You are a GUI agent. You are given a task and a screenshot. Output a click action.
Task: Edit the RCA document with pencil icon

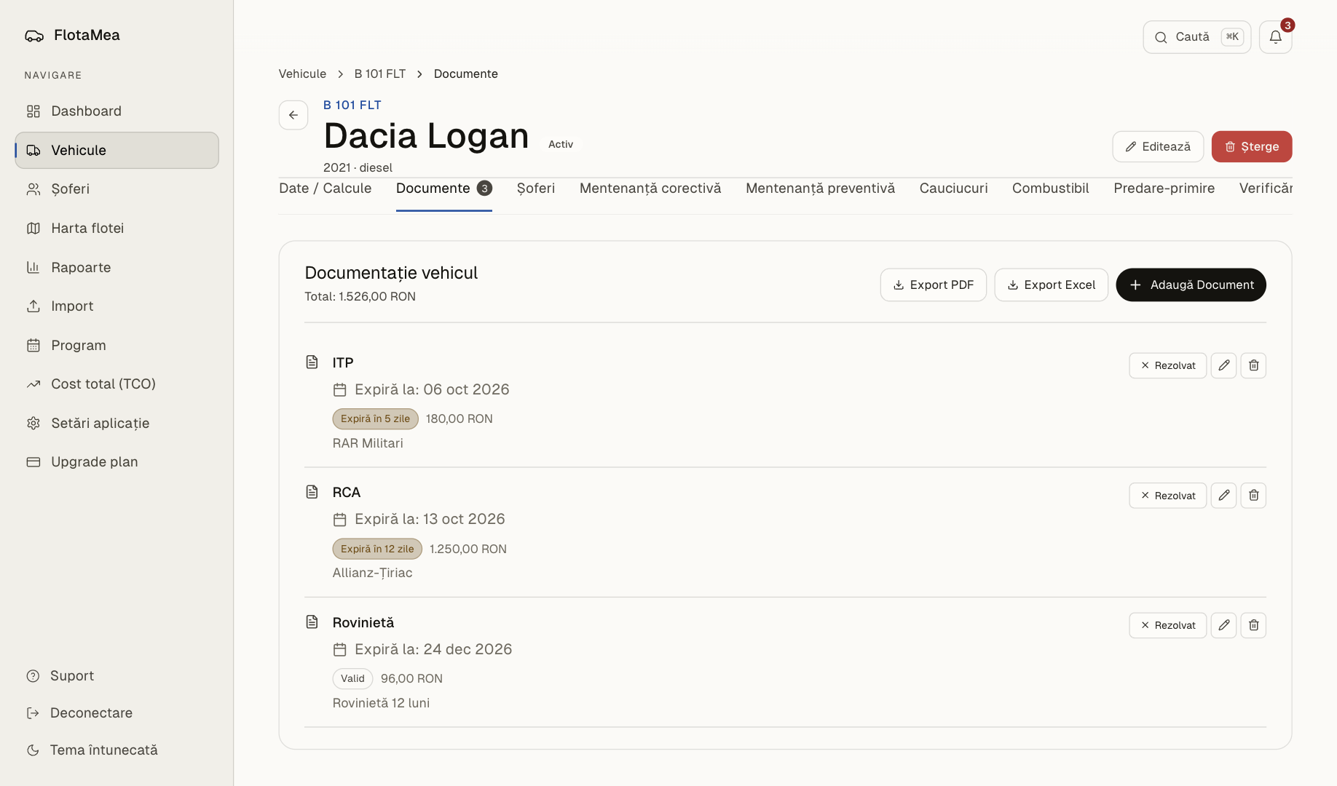click(1223, 496)
